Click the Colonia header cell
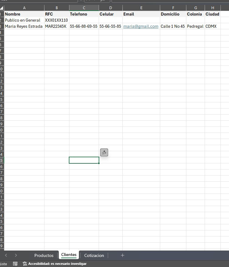The height and width of the screenshot is (267, 229). point(196,14)
